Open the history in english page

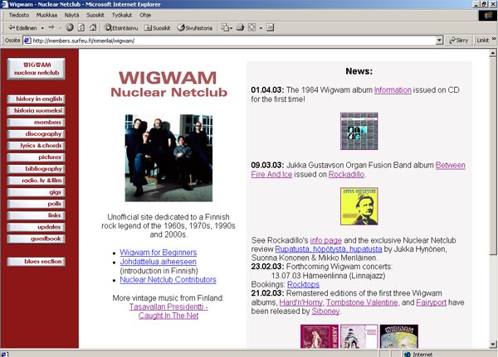[x=37, y=99]
